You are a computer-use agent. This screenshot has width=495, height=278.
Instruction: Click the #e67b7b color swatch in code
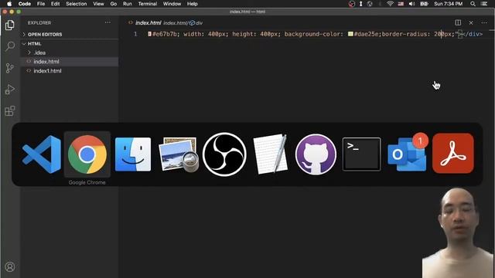pyautogui.click(x=149, y=34)
